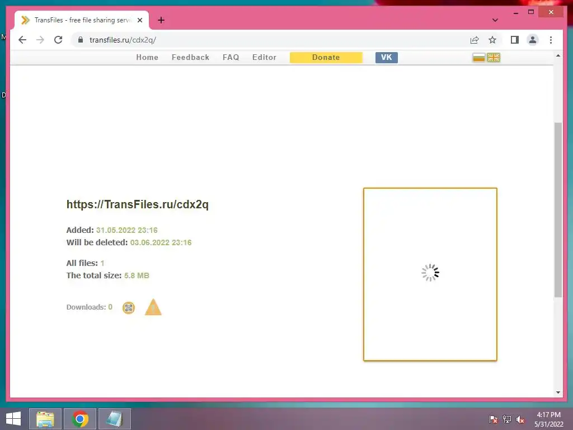Open the Editor page
573x430 pixels.
[x=264, y=58]
